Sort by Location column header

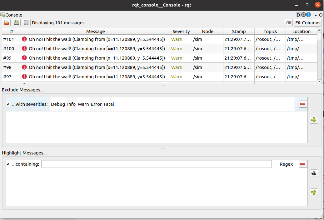(x=301, y=32)
